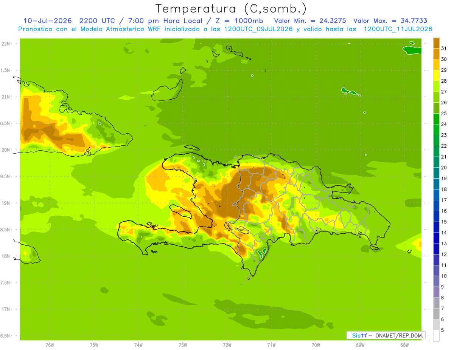
Task: Click the "74W" longitude axis label
Action: (x=138, y=345)
